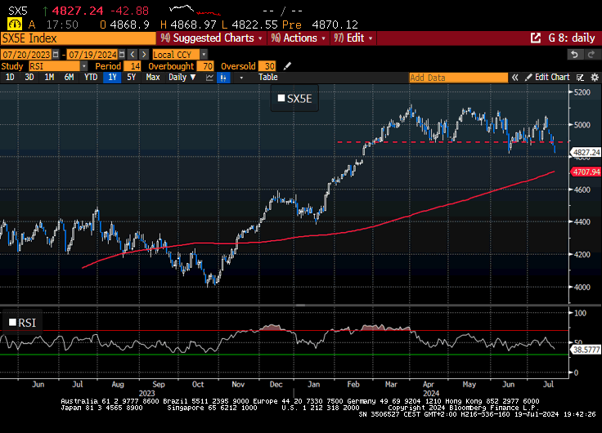Click the intraday sparkline thumbnail

point(195,10)
